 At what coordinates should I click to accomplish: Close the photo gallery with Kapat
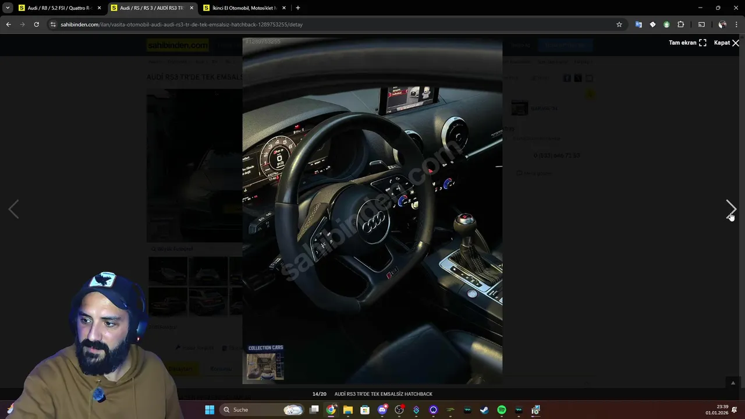pyautogui.click(x=726, y=42)
